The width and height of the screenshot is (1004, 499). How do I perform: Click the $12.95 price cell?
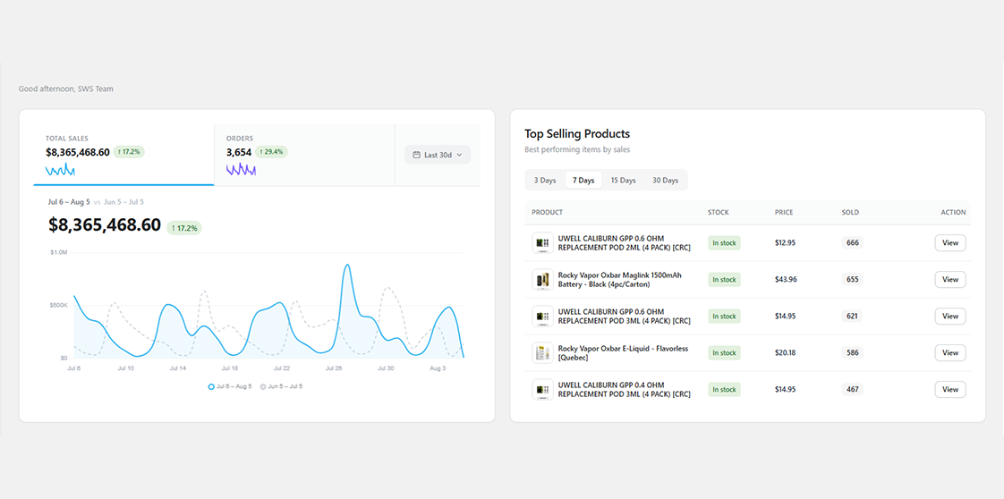pos(786,243)
